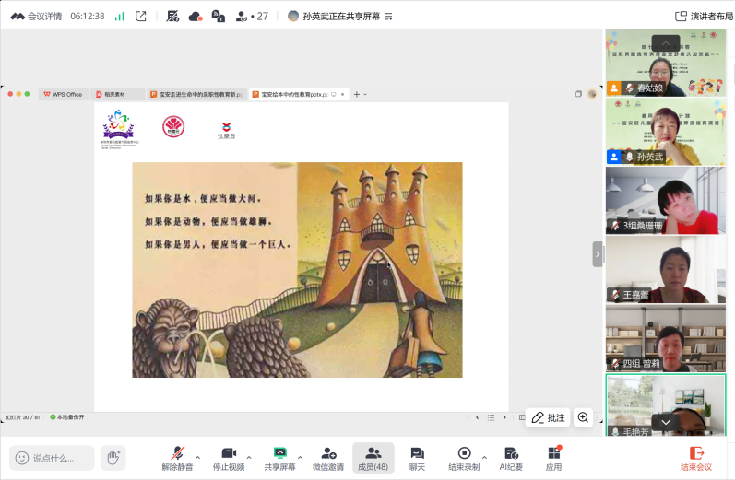Click the cloud recording status icon
Viewport: 735px width, 480px height.
[195, 16]
